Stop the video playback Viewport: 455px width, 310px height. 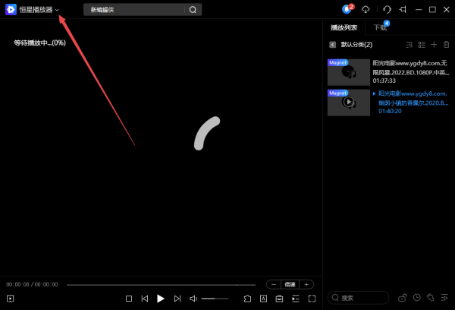pos(128,299)
